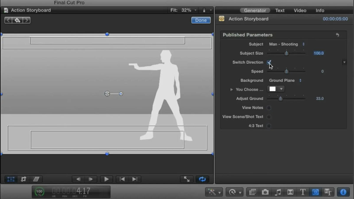The height and width of the screenshot is (199, 354).
Task: Enable the View Notes checkbox
Action: click(x=269, y=108)
